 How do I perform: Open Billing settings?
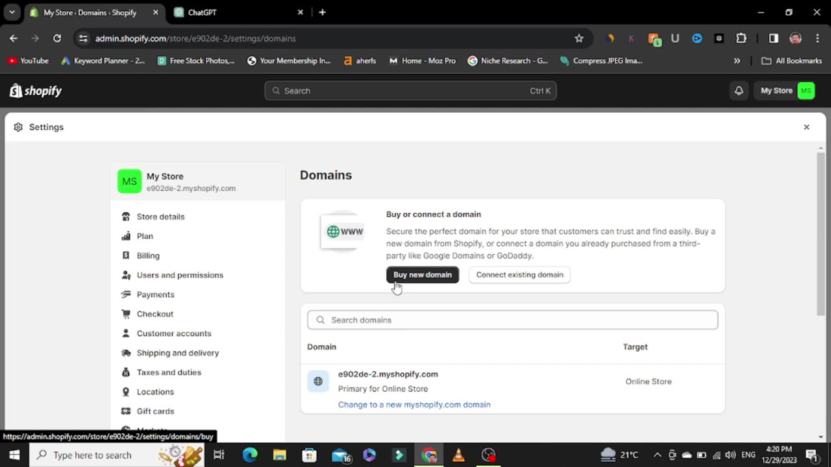(148, 256)
